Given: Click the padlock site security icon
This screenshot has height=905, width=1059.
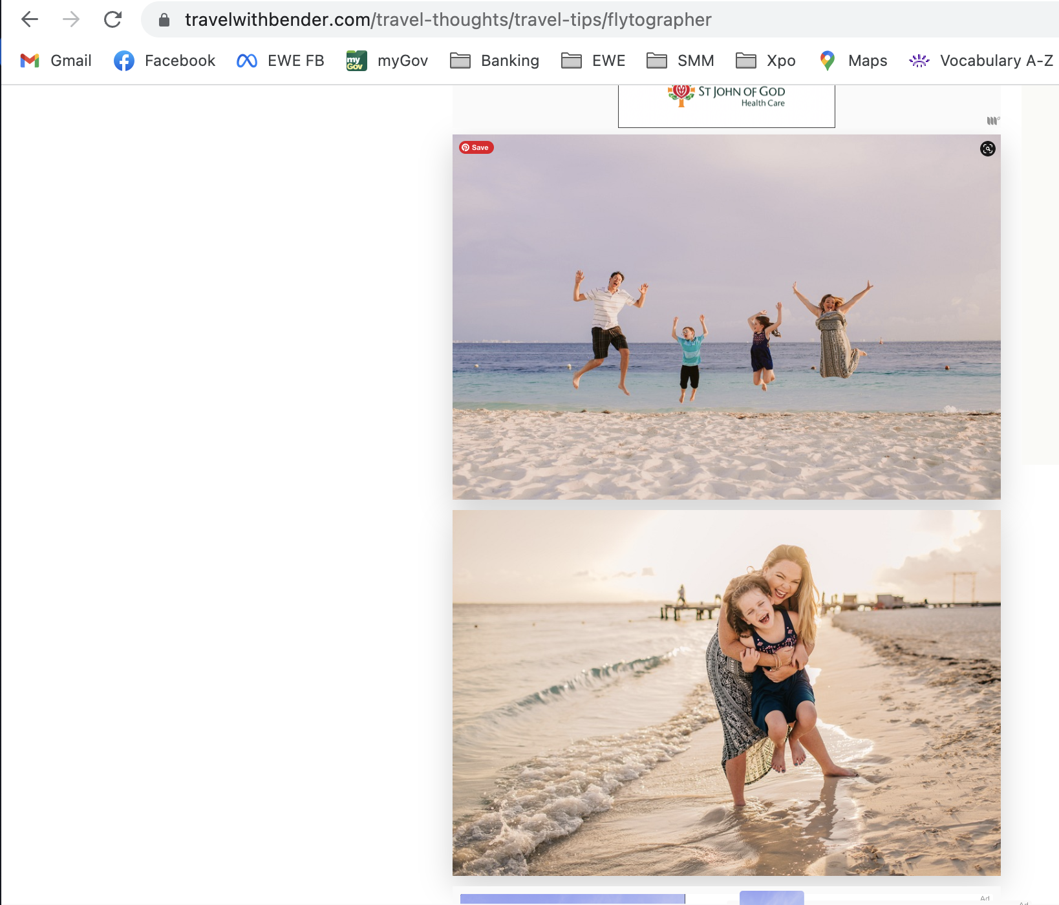Looking at the screenshot, I should pos(164,20).
